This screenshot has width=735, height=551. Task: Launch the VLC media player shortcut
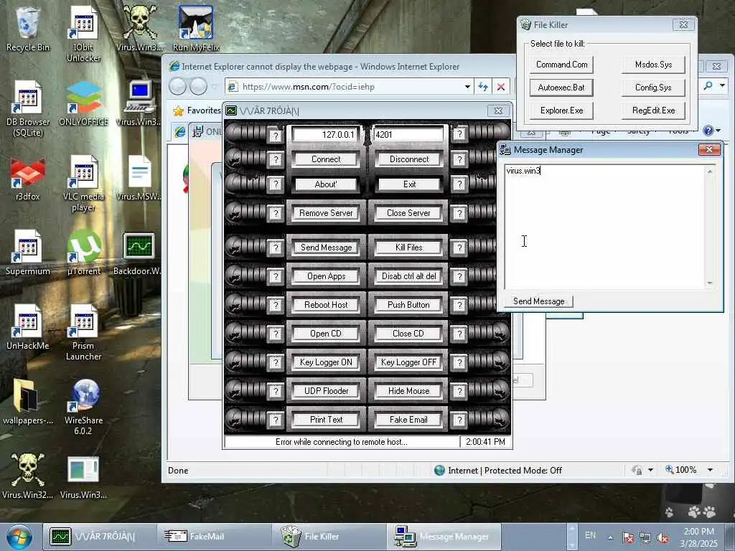83,183
